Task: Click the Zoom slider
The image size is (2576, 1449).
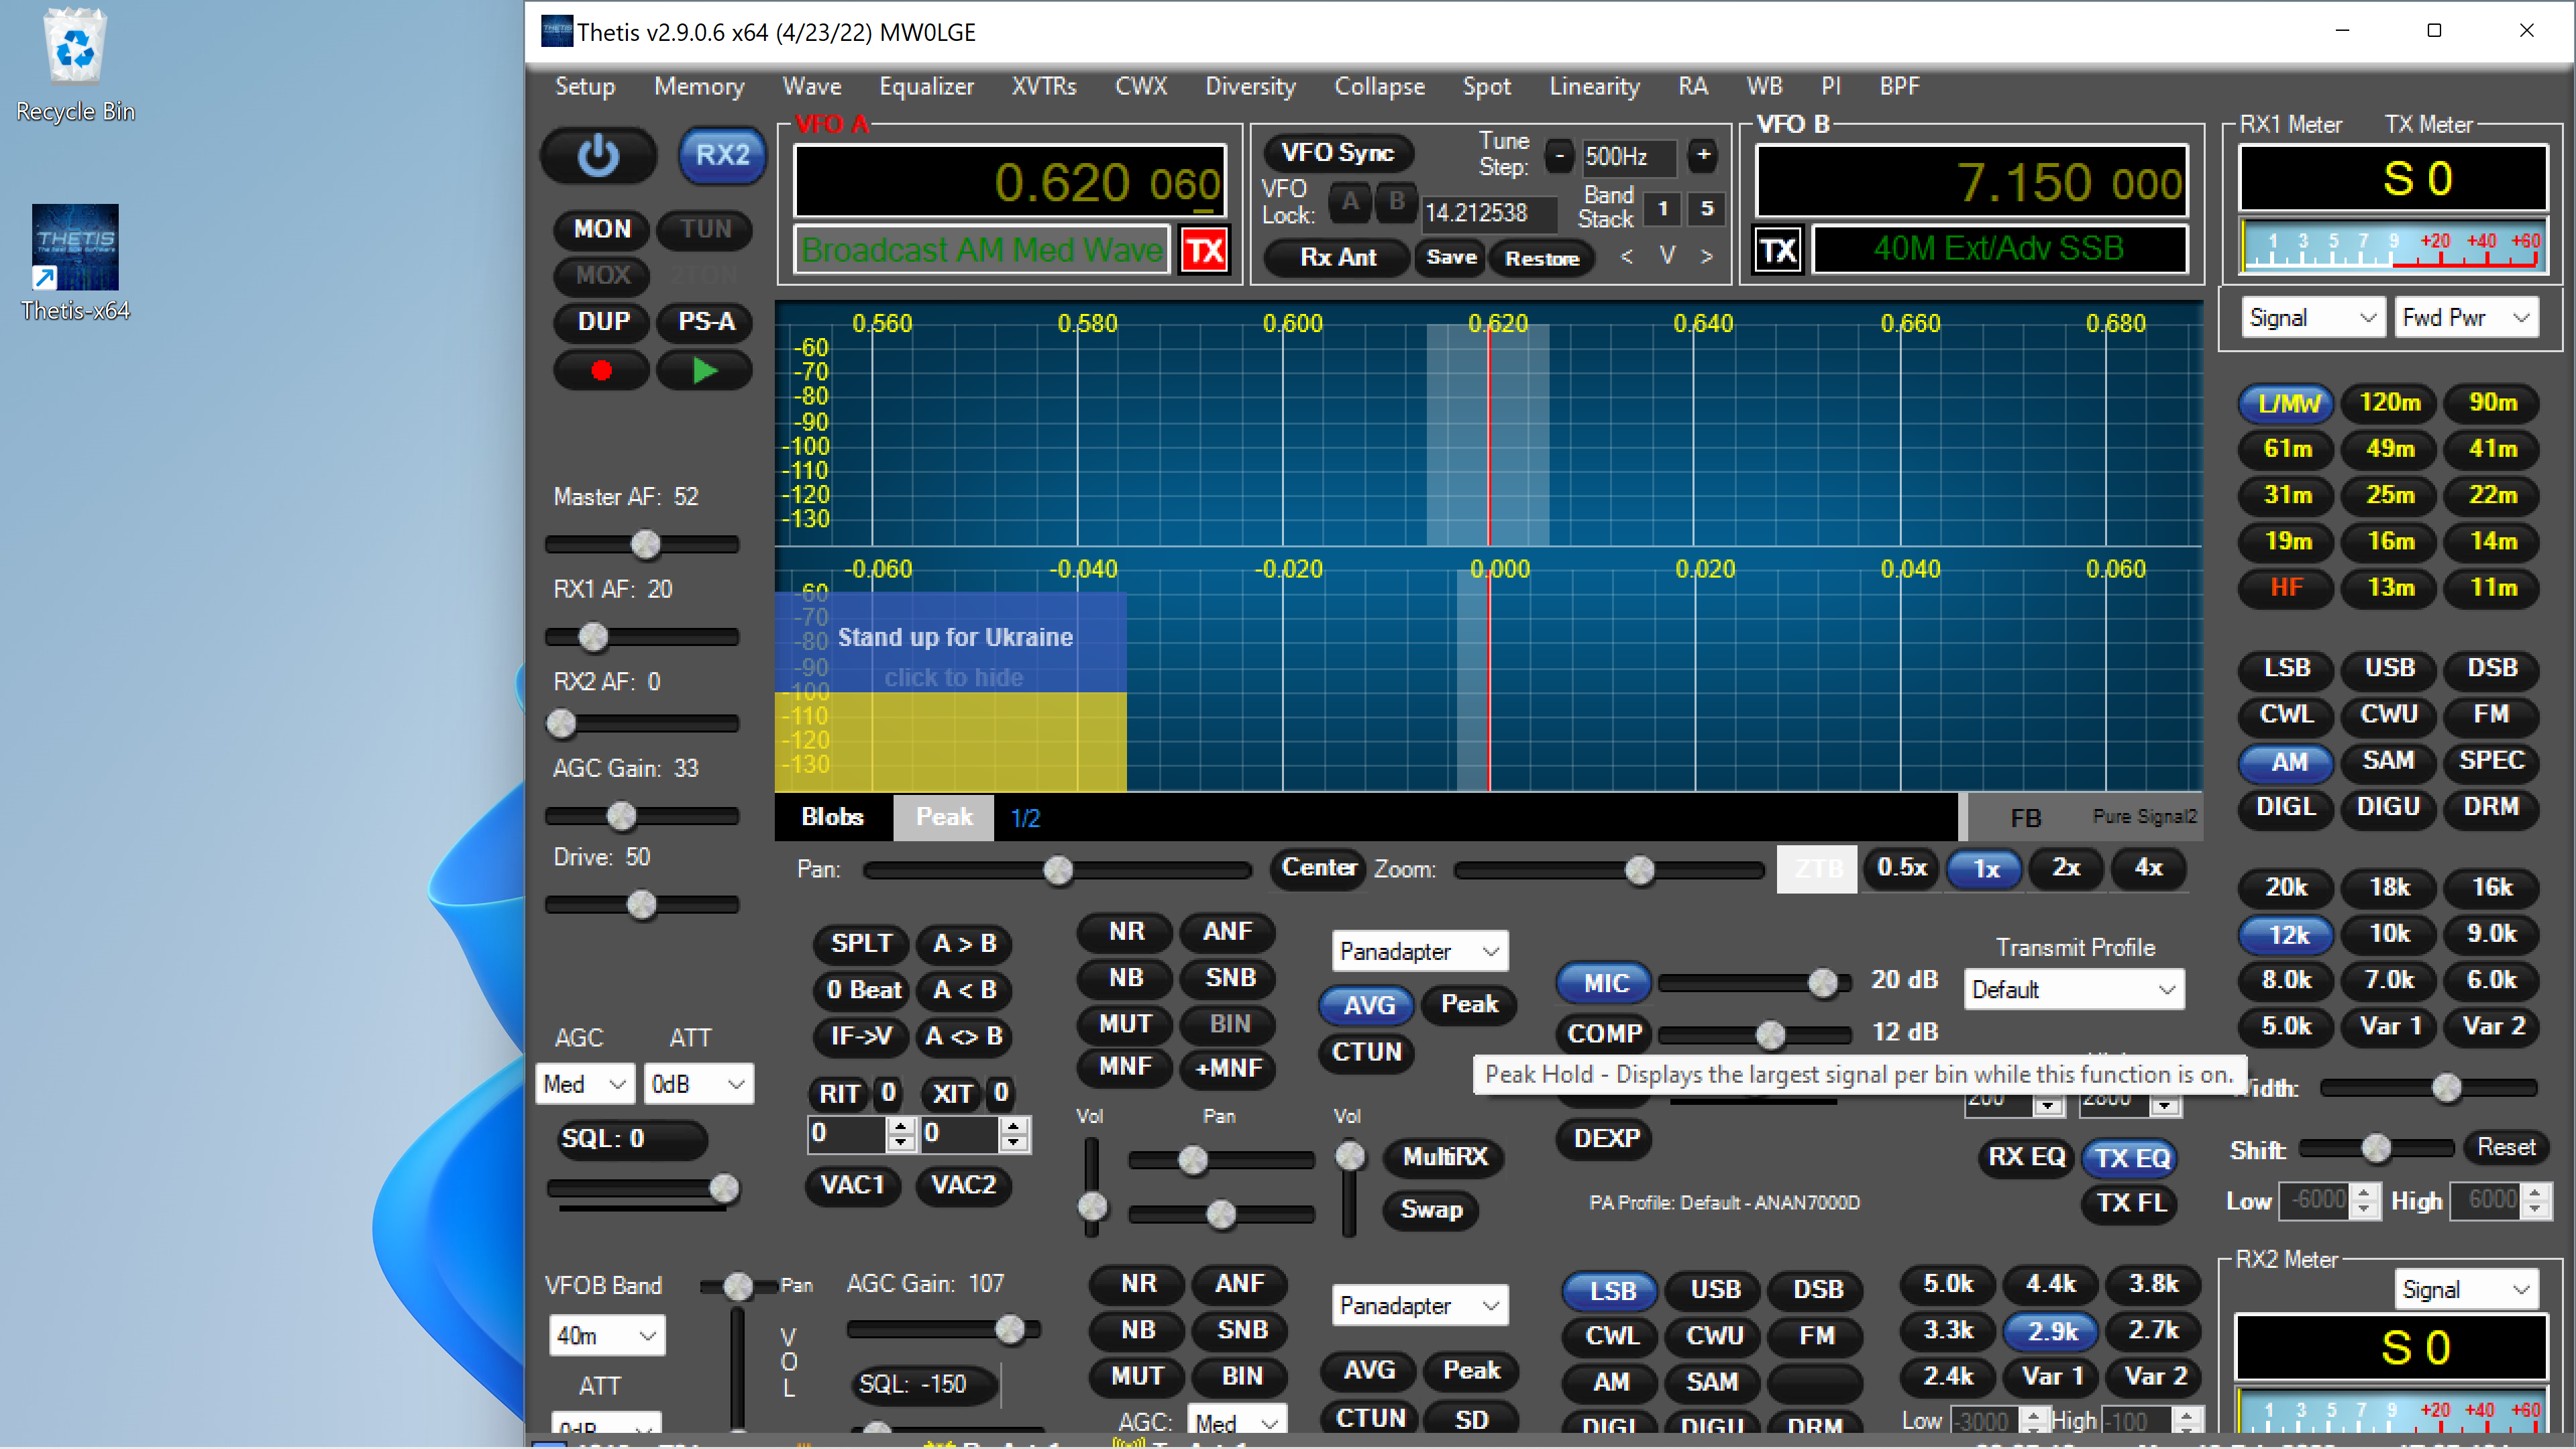Action: tap(1609, 870)
